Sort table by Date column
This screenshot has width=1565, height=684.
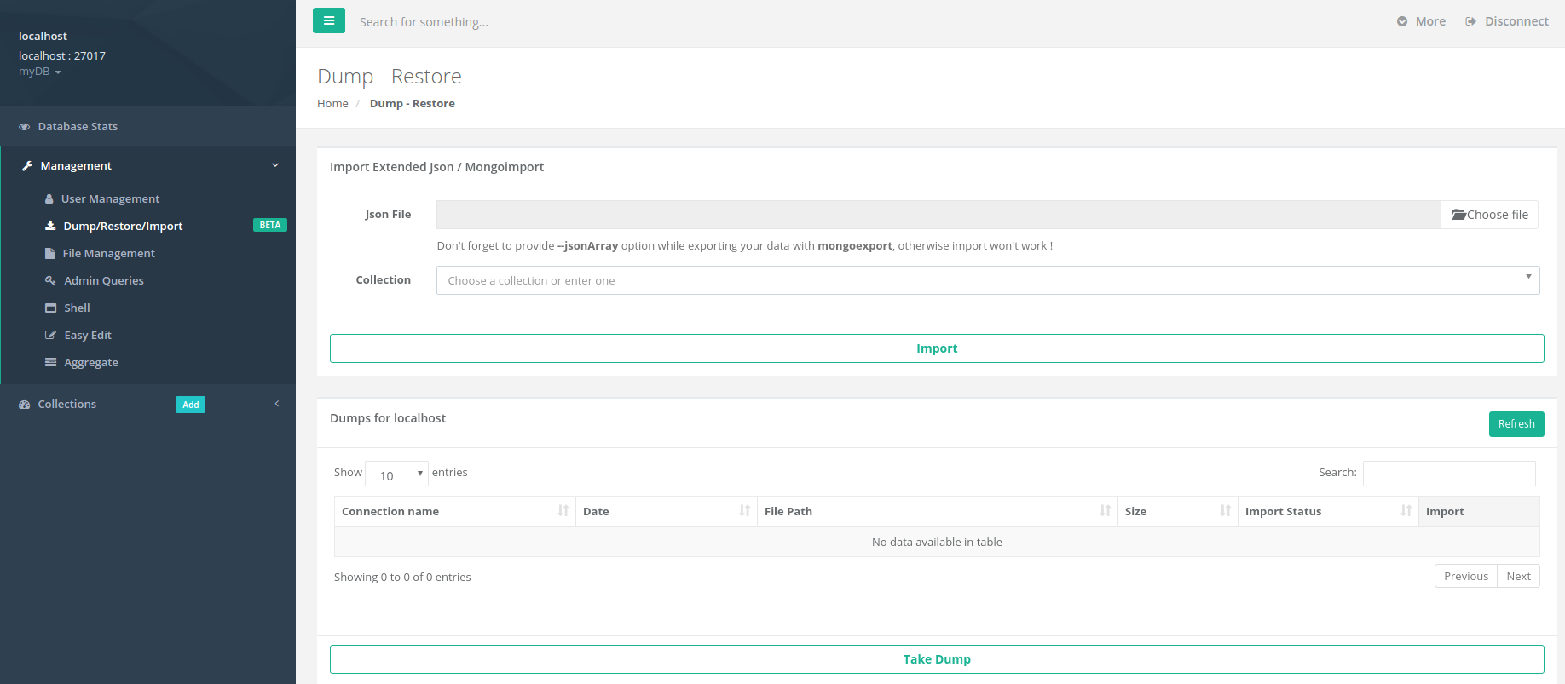coord(667,511)
